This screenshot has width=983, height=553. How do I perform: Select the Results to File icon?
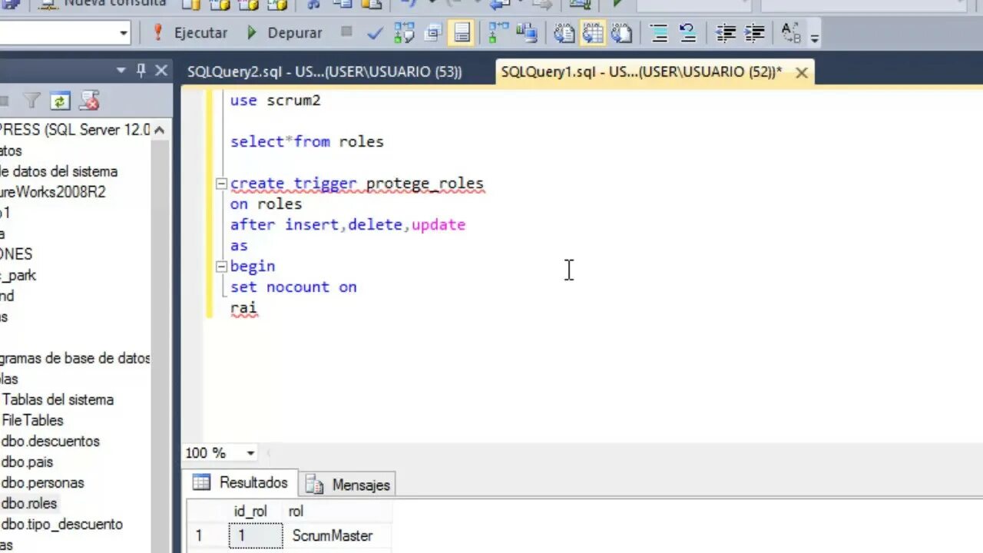[x=621, y=33]
